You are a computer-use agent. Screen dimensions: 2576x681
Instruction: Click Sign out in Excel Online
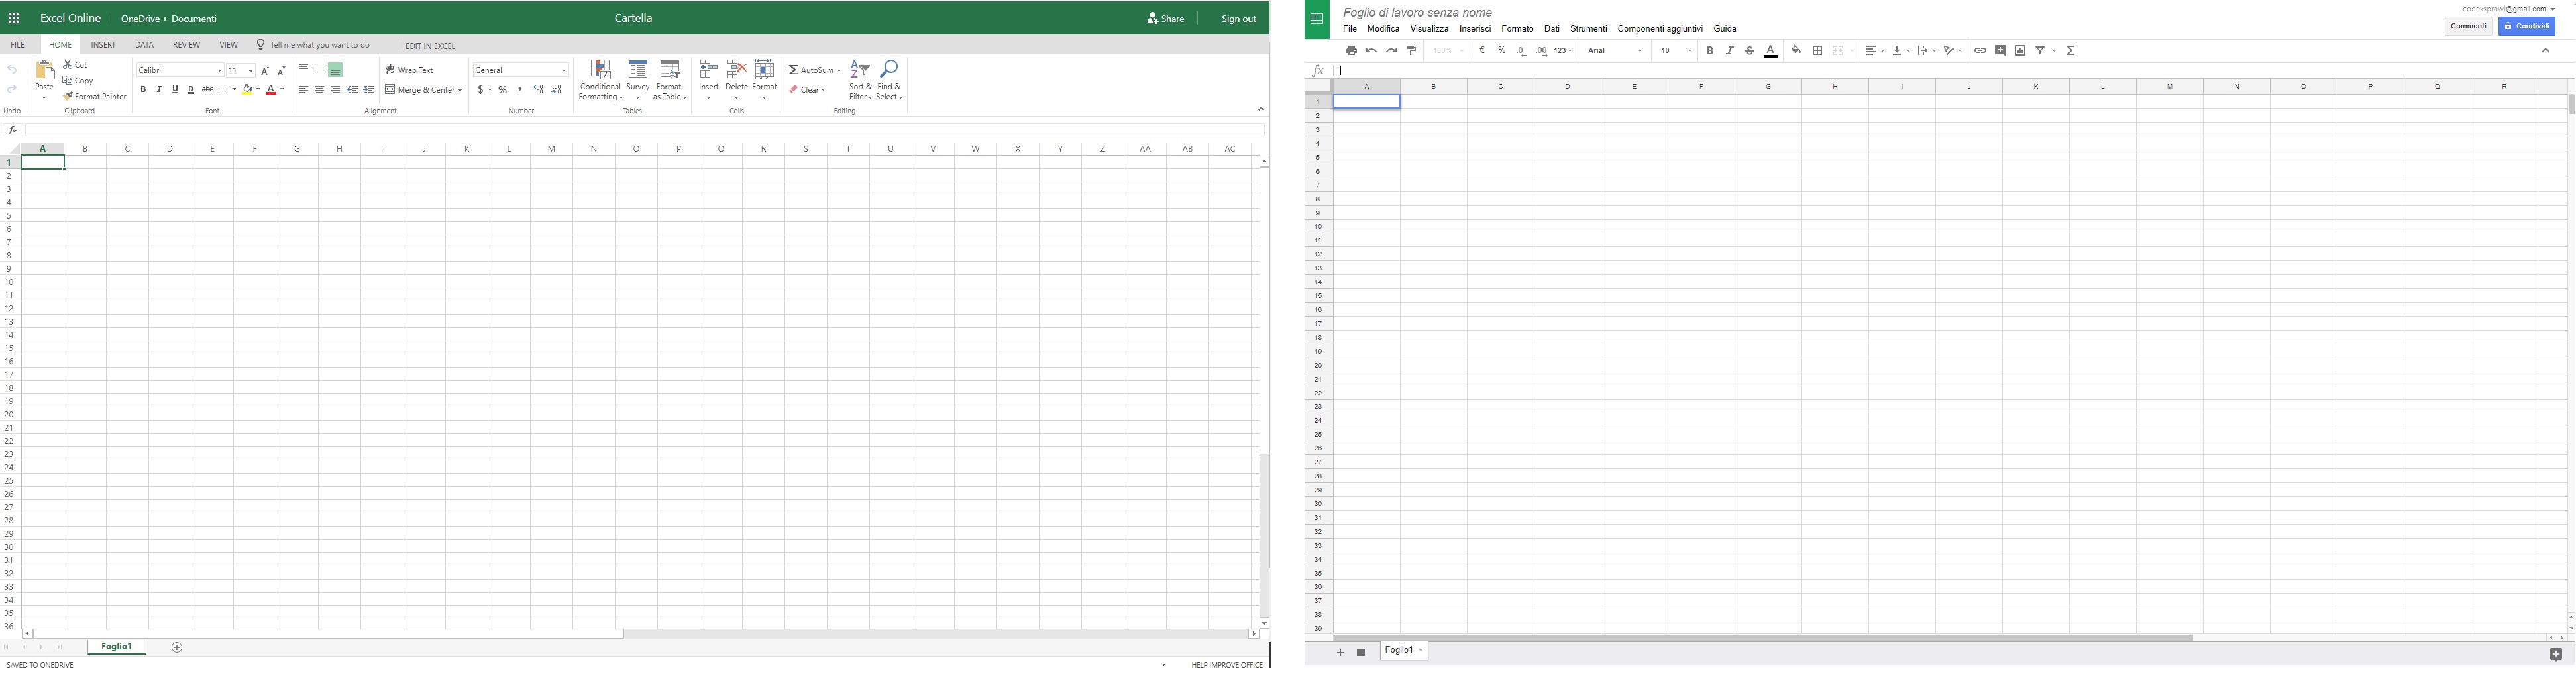(x=1238, y=18)
